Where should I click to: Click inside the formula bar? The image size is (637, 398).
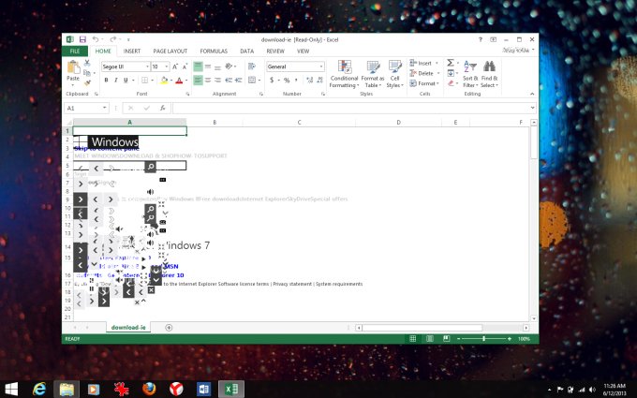(x=351, y=108)
